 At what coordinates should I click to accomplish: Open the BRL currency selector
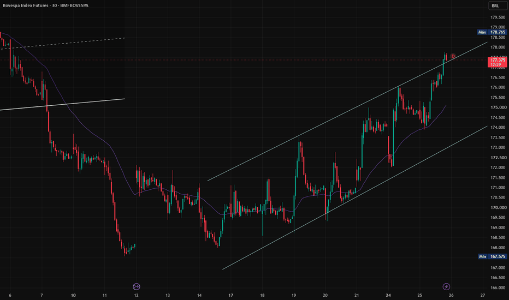click(498, 5)
